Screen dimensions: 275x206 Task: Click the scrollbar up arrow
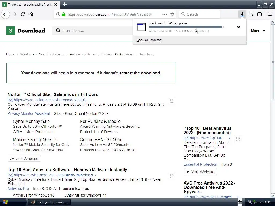coord(273,22)
